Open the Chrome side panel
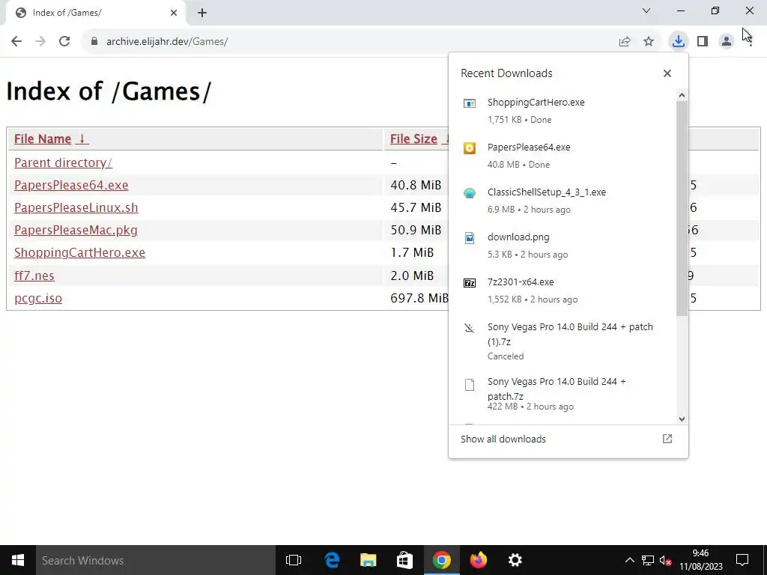 point(703,42)
